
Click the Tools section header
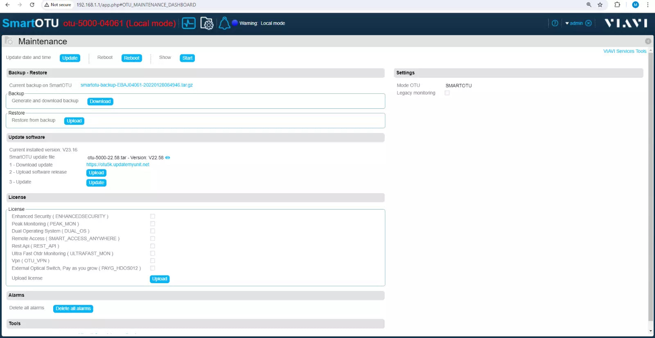[x=195, y=324]
